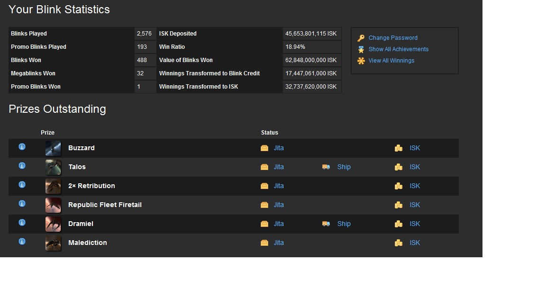Viewport: 546px width, 307px height.
Task: Click the star icon beside View All Winnings
Action: point(361,61)
